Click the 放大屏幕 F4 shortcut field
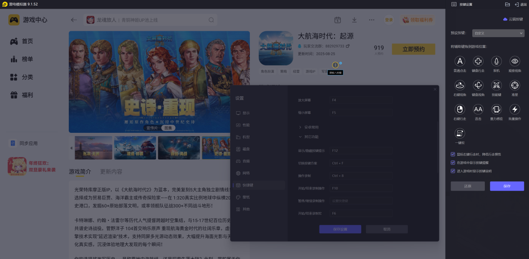529x259 pixels. pos(360,100)
